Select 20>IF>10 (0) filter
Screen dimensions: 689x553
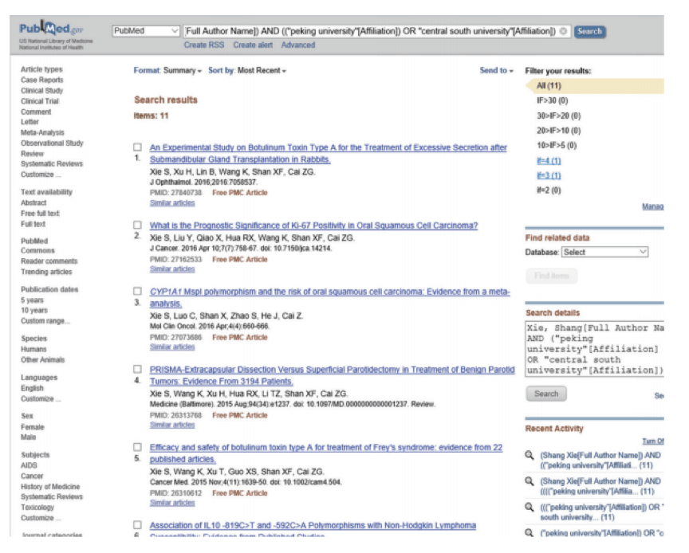558,131
